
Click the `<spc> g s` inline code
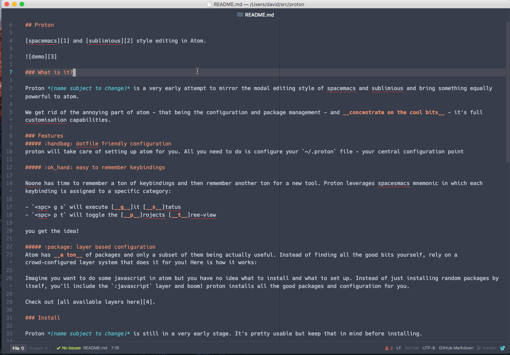(x=49, y=207)
